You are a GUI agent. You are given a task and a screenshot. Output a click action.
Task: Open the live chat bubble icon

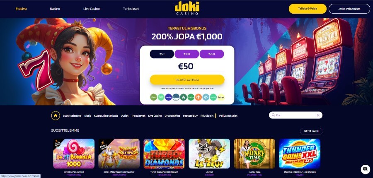pyautogui.click(x=365, y=169)
